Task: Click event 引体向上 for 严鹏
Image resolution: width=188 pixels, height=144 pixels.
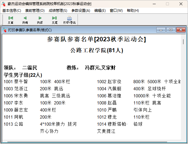Action: click(142, 110)
